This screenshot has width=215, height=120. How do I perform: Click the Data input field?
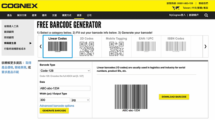pos(65,88)
